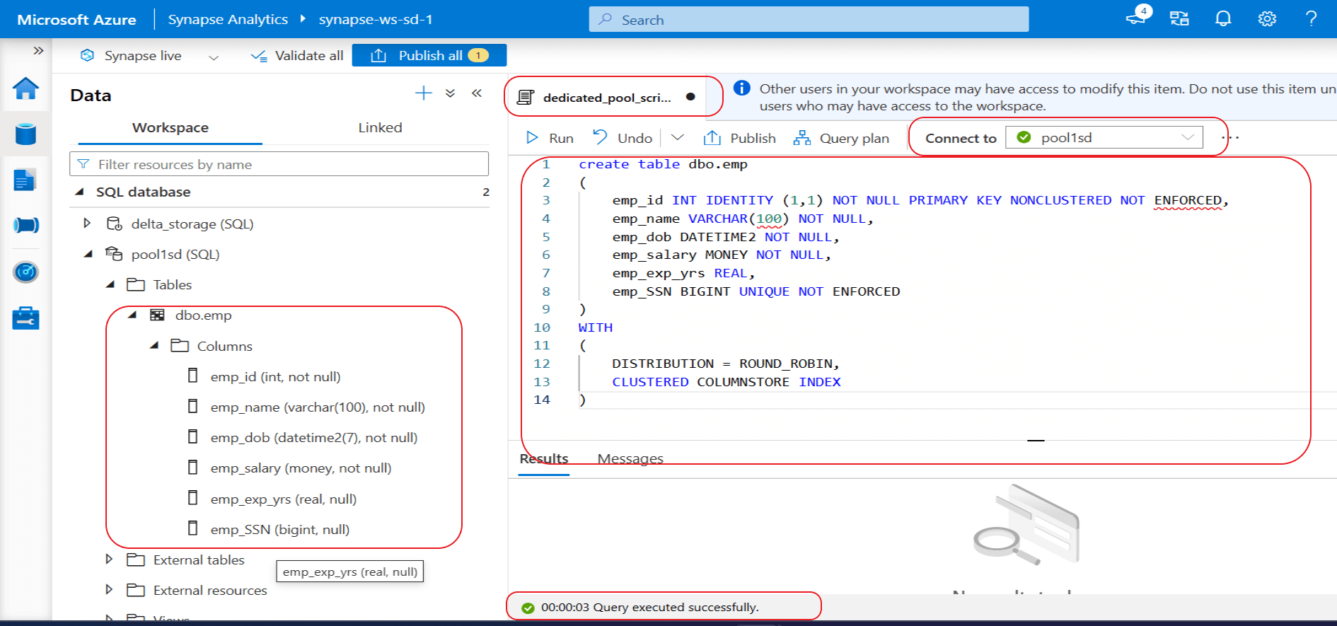The height and width of the screenshot is (626, 1337).
Task: Select the emp_exp_yrs (real, null) column row
Action: [x=284, y=499]
